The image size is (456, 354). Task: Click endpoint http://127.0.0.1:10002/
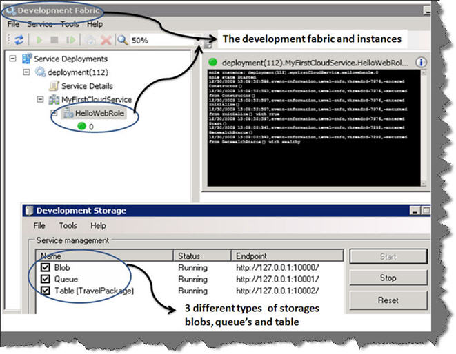coord(277,291)
